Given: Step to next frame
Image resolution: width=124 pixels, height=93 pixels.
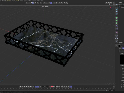Looking at the screenshot, I should click(x=29, y=86).
